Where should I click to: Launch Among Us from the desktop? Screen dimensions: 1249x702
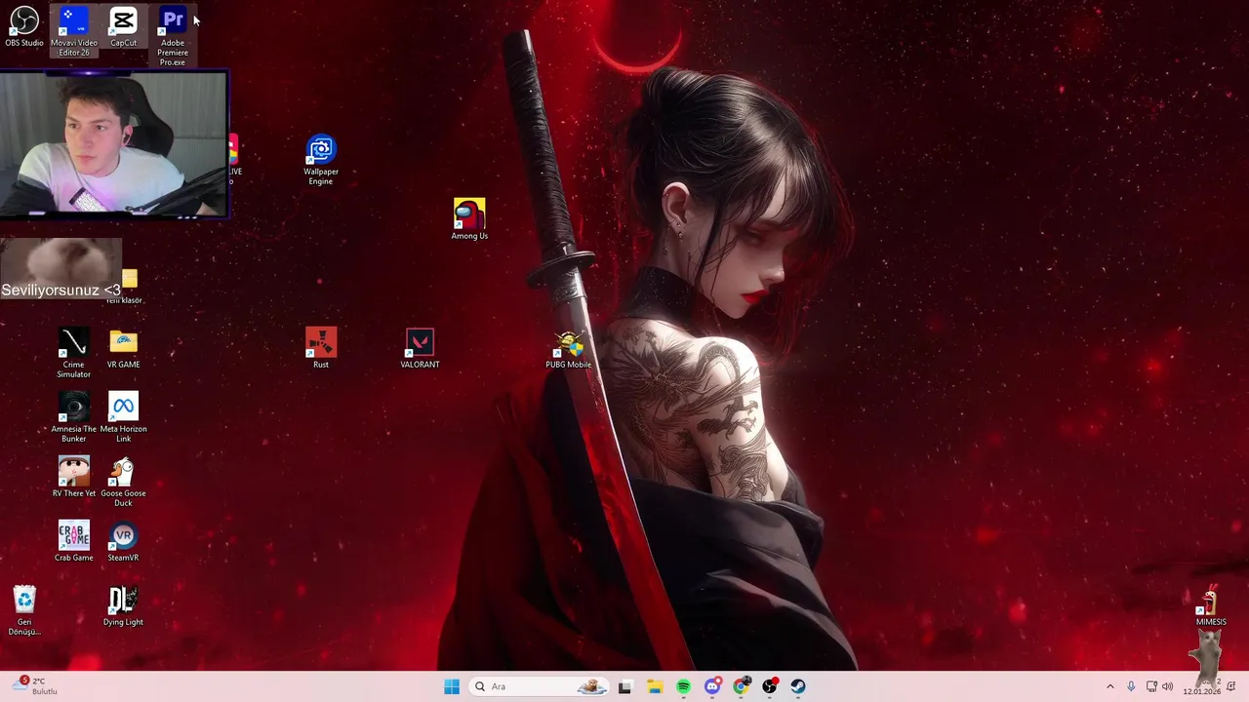[x=469, y=220]
